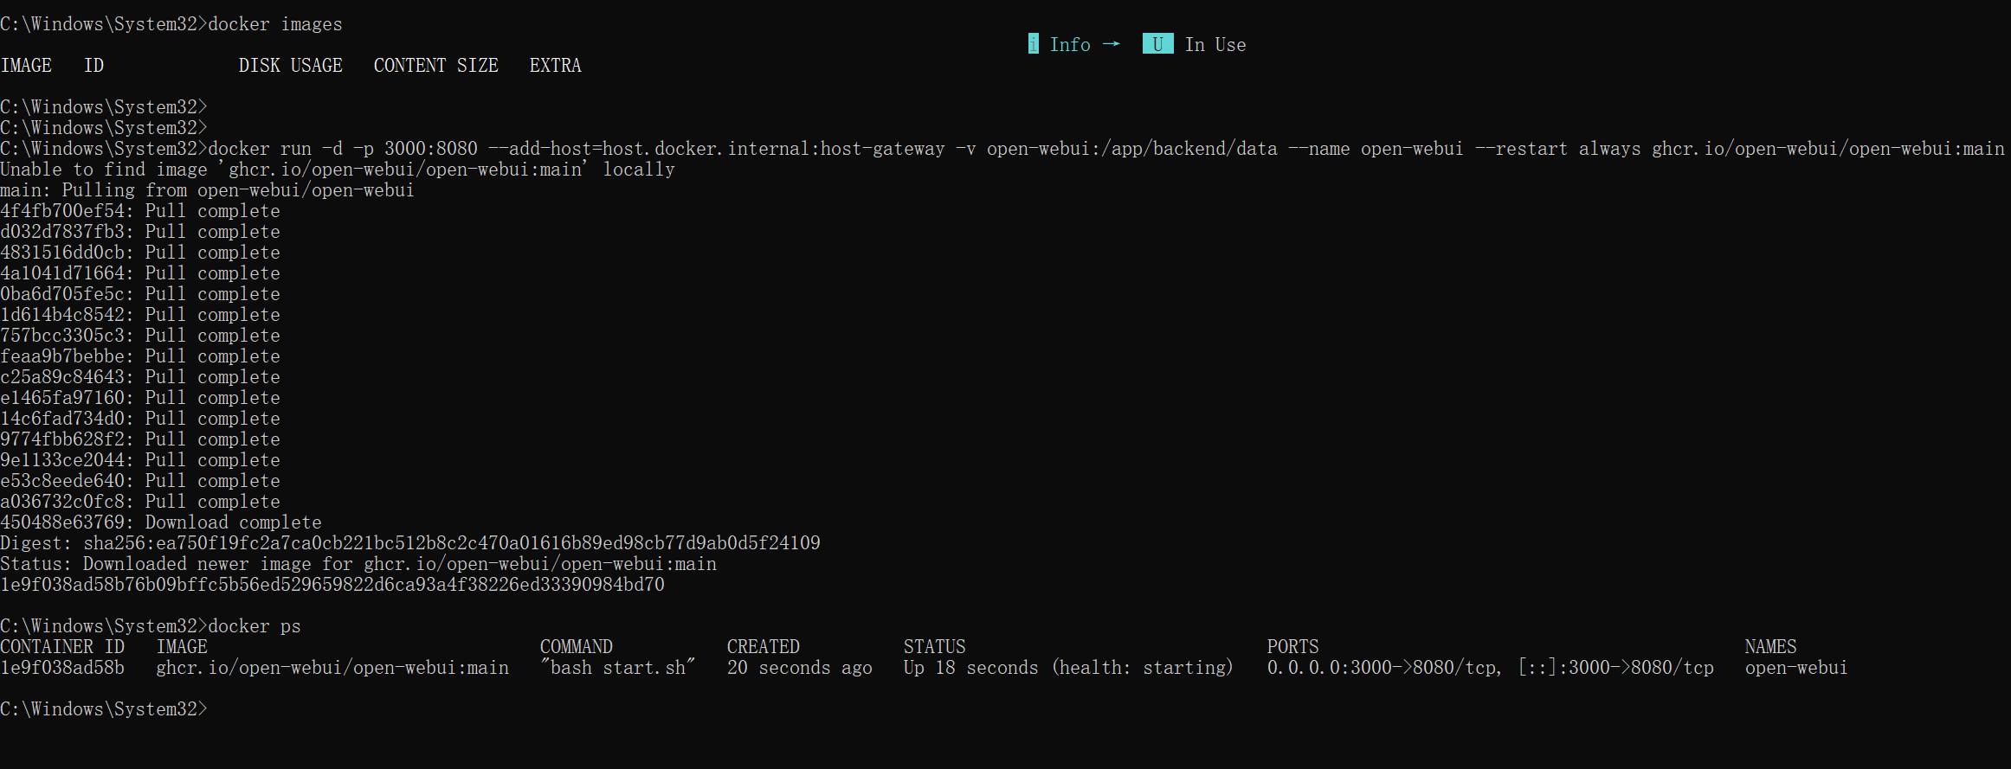Click the "docker run -d -p 3000:8080" command start

tap(343, 149)
